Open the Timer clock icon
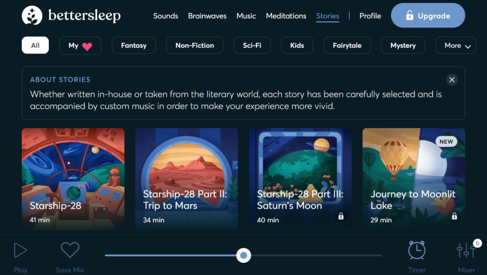 pyautogui.click(x=417, y=250)
